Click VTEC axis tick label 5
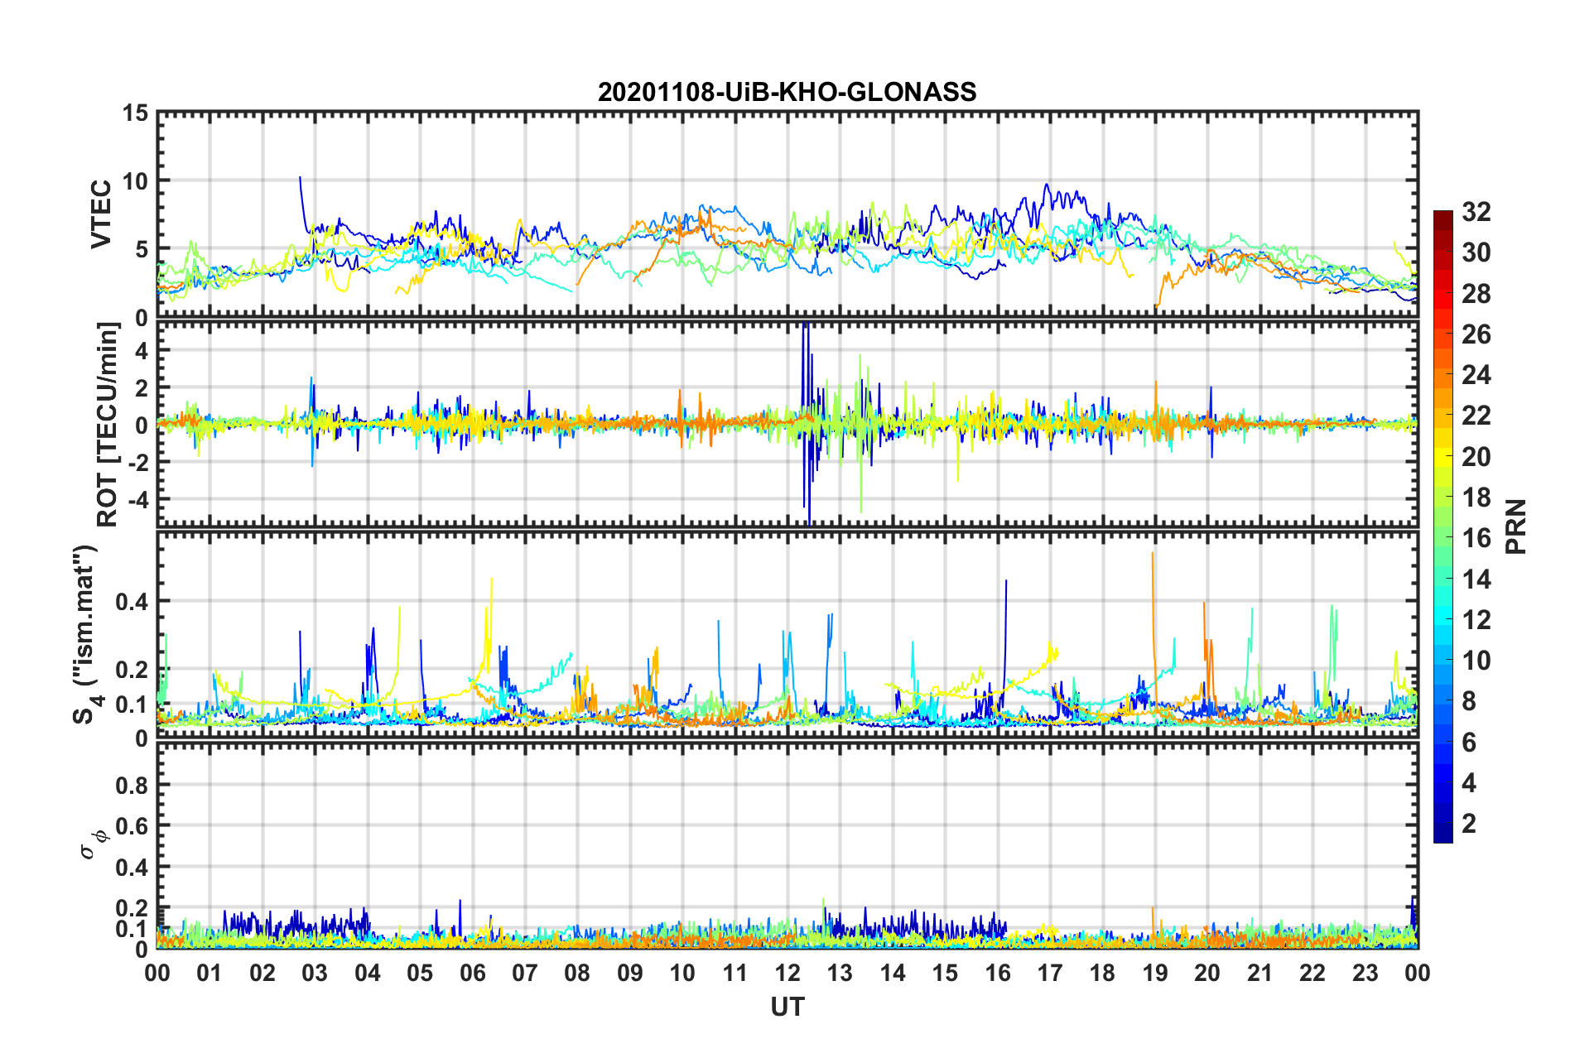1575x1053 pixels. [x=141, y=249]
